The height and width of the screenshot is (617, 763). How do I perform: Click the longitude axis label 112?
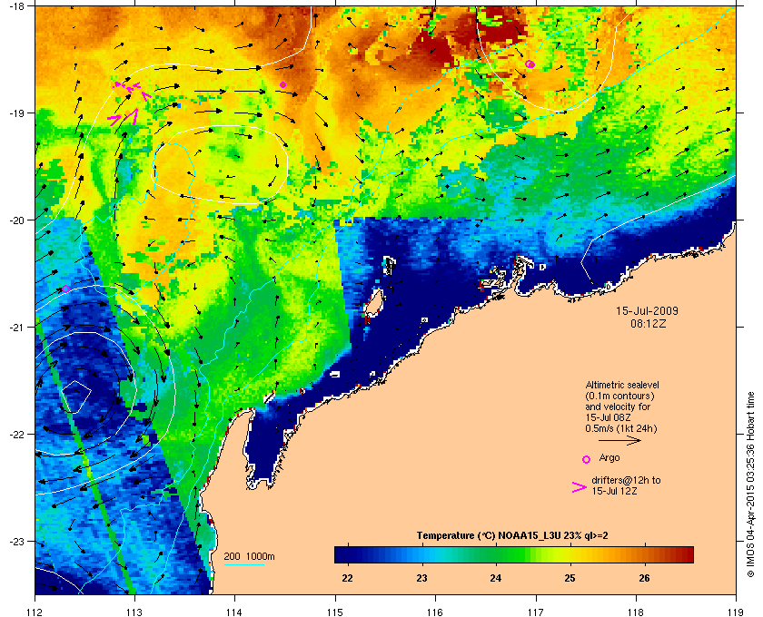click(35, 612)
